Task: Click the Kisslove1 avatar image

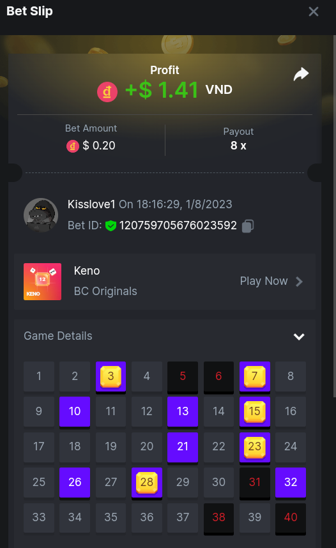Action: point(41,215)
